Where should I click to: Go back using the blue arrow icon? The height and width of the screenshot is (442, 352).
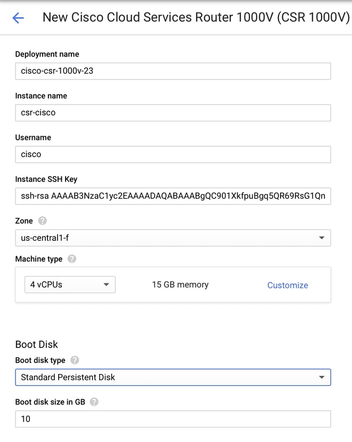18,18
